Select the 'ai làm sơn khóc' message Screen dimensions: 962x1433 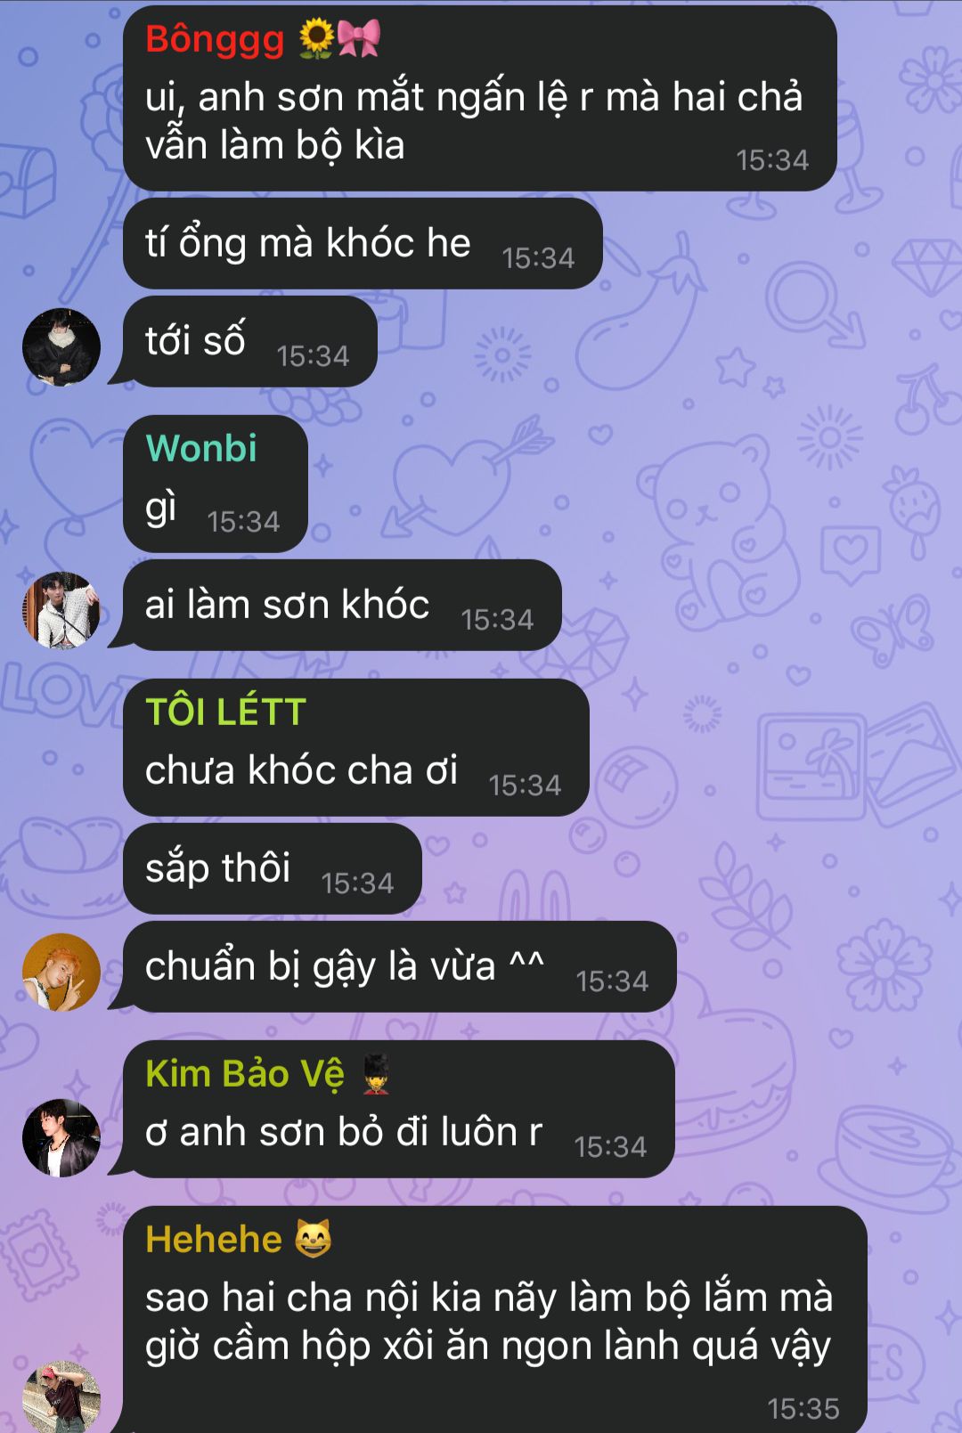[342, 605]
